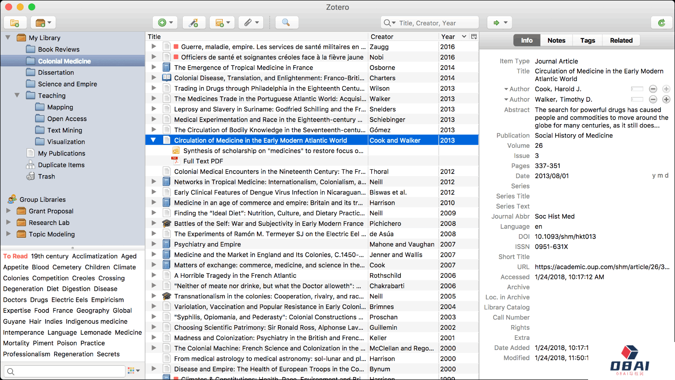675x380 pixels.
Task: Open the Text Mining subcollection
Action: click(65, 130)
